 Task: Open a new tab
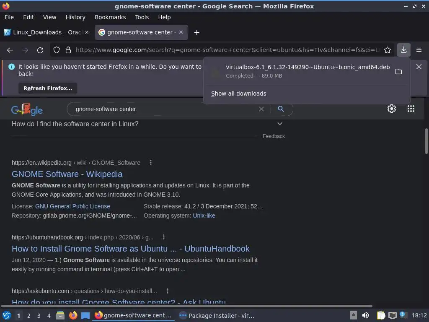tap(196, 33)
